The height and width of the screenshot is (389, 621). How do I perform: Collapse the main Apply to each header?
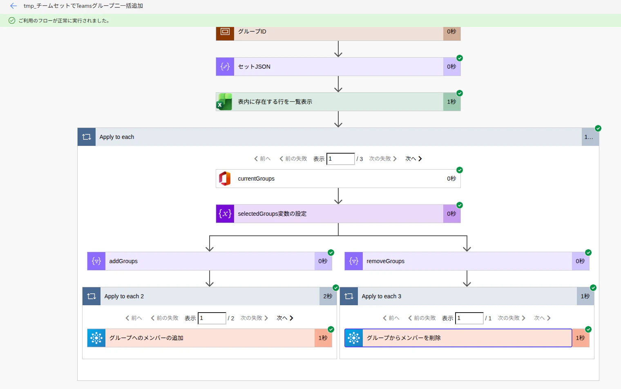coord(338,137)
